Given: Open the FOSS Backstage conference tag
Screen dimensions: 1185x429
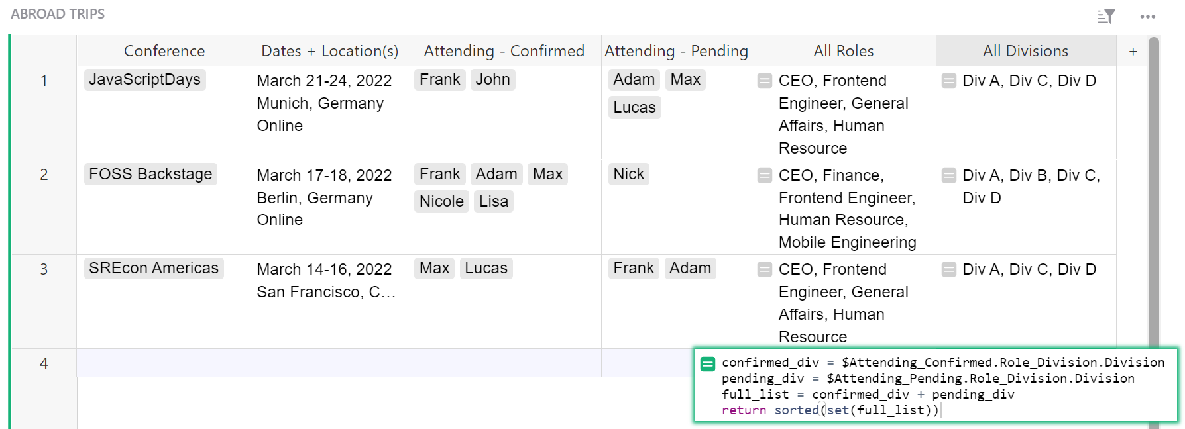Looking at the screenshot, I should (150, 174).
